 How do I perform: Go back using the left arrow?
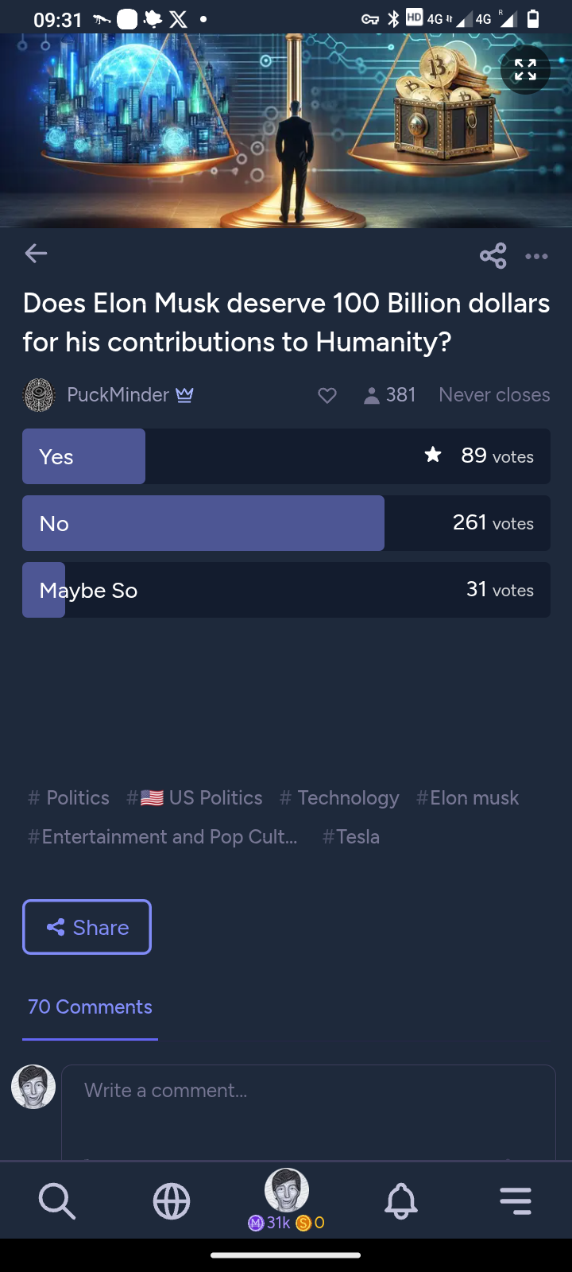pyautogui.click(x=37, y=254)
